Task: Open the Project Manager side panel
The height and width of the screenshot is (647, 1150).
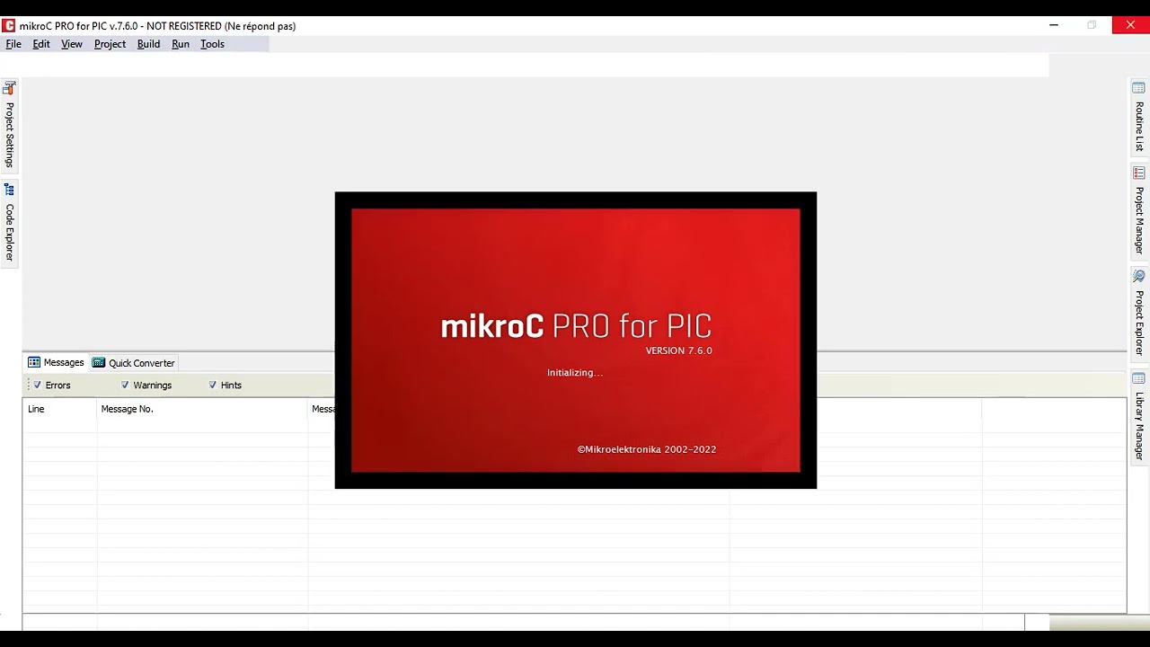Action: click(1139, 211)
